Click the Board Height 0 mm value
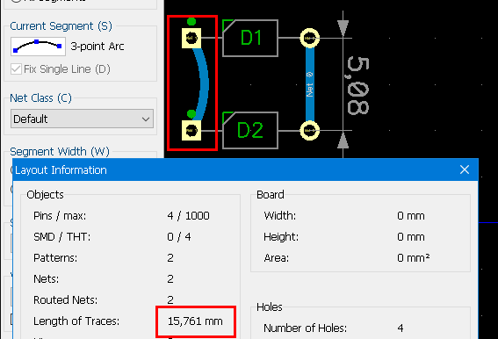 tap(411, 237)
